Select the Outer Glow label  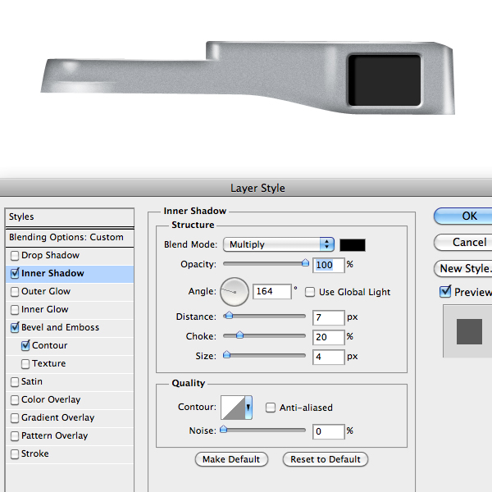(x=46, y=291)
